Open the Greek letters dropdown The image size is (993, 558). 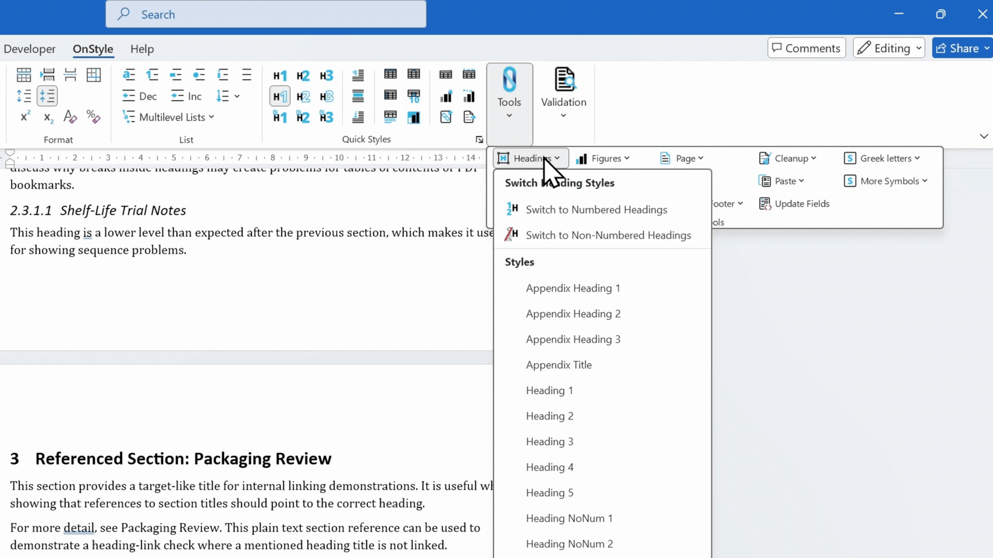point(882,158)
